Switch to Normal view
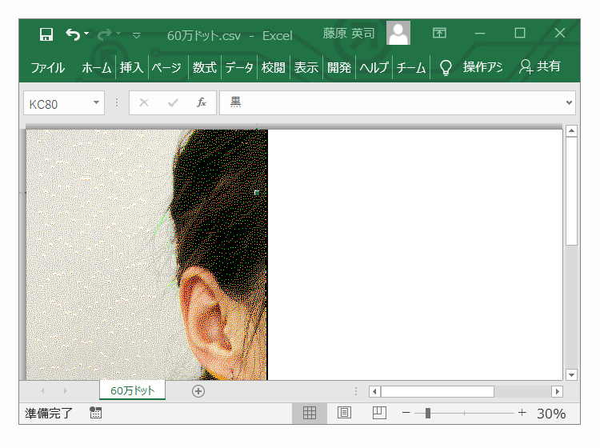The width and height of the screenshot is (600, 448). click(310, 413)
